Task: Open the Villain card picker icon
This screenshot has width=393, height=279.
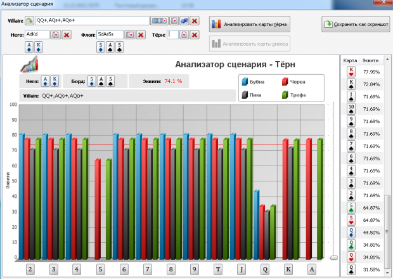Action: [x=174, y=20]
